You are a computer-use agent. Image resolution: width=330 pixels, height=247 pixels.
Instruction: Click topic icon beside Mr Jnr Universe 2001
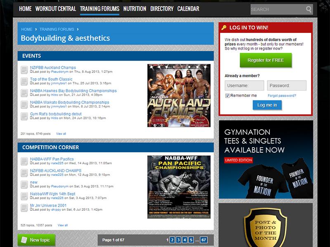[24, 207]
